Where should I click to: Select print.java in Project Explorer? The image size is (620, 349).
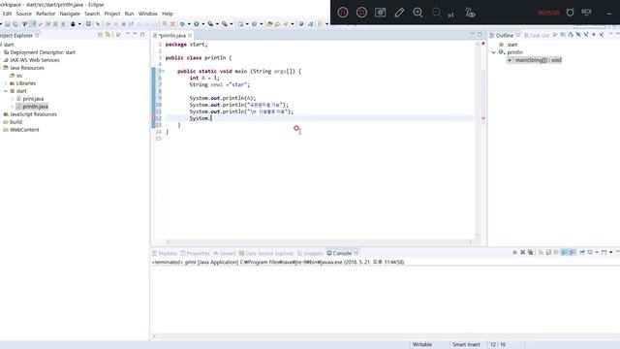click(x=33, y=99)
